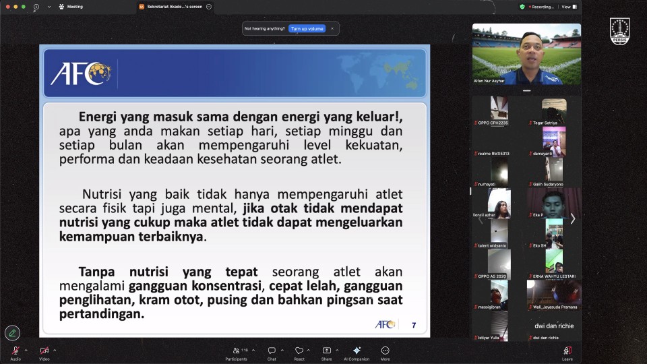Image resolution: width=647 pixels, height=364 pixels.
Task: Select Istiyar Yulia participant tile
Action: coord(499,326)
